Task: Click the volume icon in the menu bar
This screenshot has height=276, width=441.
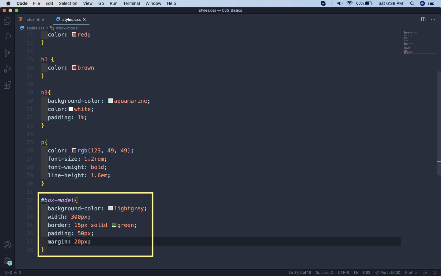Action: (340, 3)
